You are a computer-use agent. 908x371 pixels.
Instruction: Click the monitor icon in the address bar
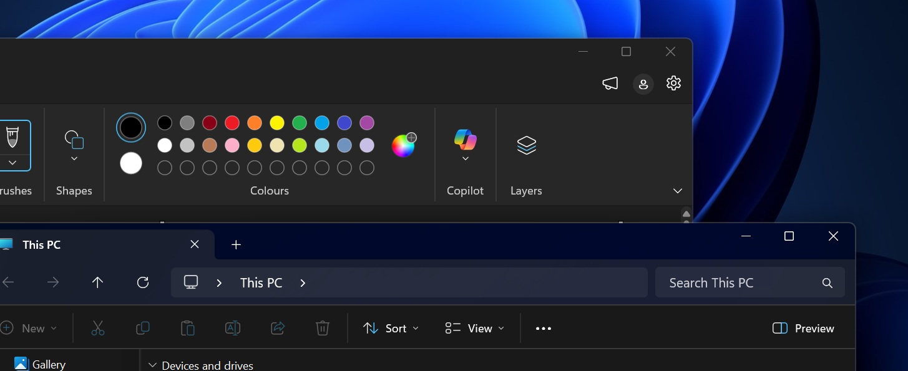[191, 282]
